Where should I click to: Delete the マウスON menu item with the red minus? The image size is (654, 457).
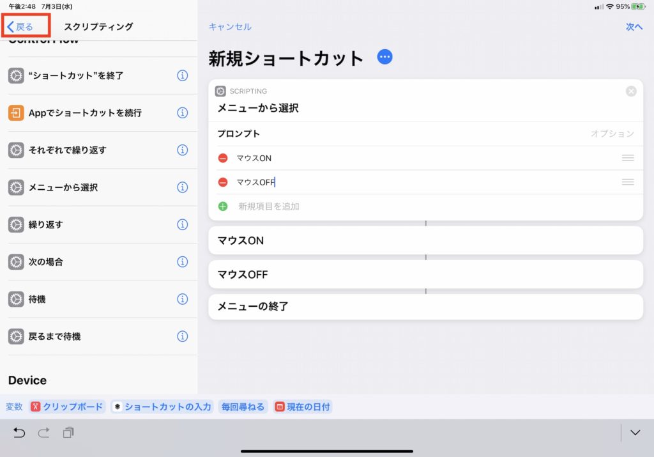pos(223,158)
